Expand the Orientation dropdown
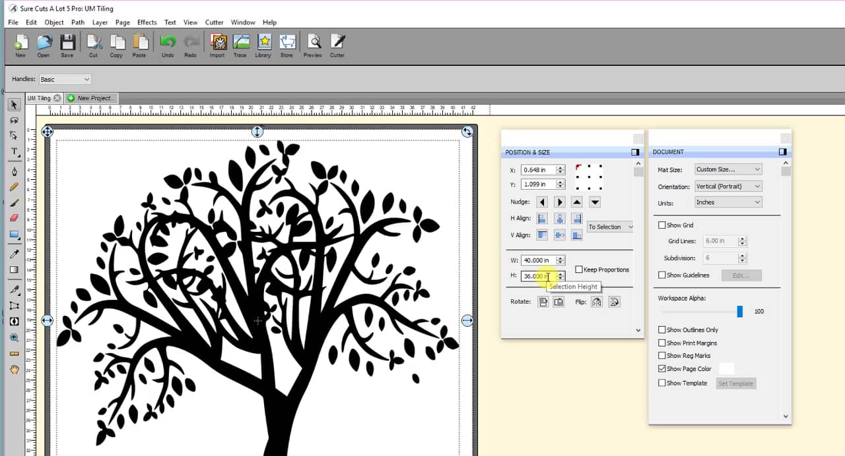 728,186
